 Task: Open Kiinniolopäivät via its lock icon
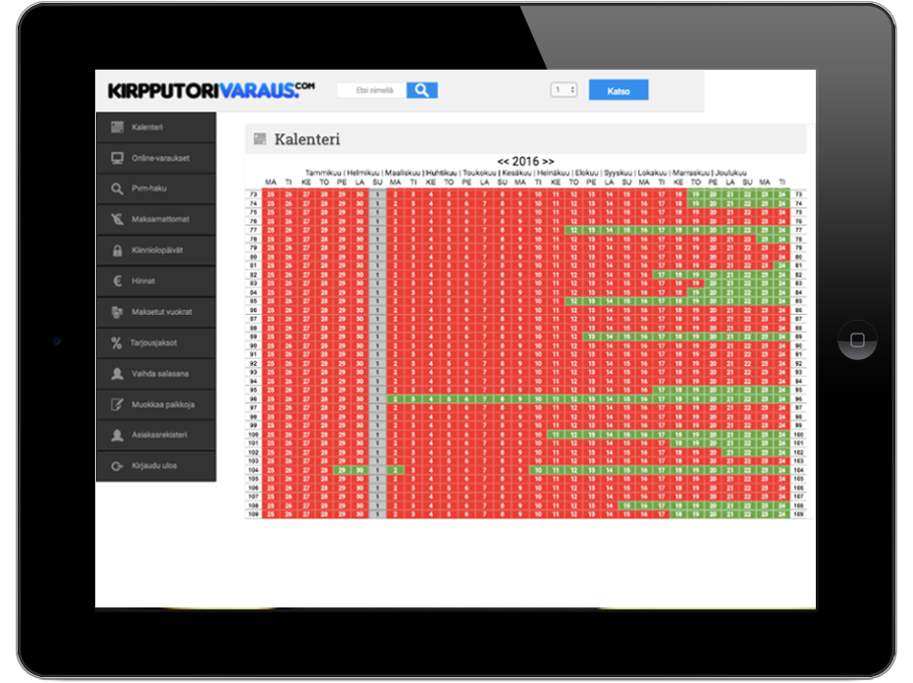click(x=117, y=250)
